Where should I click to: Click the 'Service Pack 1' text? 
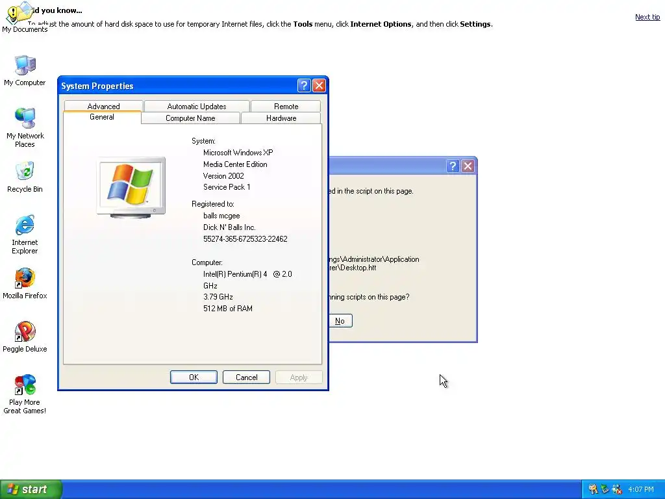[x=227, y=187]
